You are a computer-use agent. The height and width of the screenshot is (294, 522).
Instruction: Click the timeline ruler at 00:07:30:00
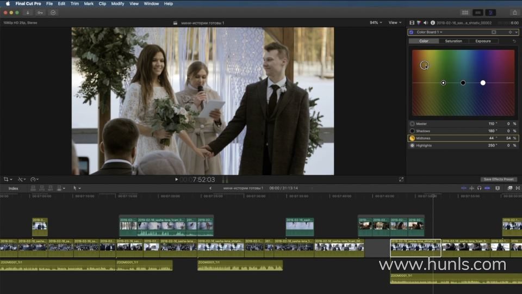[256, 197]
